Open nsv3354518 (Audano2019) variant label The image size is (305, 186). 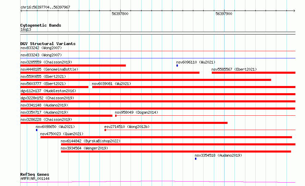[218, 155]
